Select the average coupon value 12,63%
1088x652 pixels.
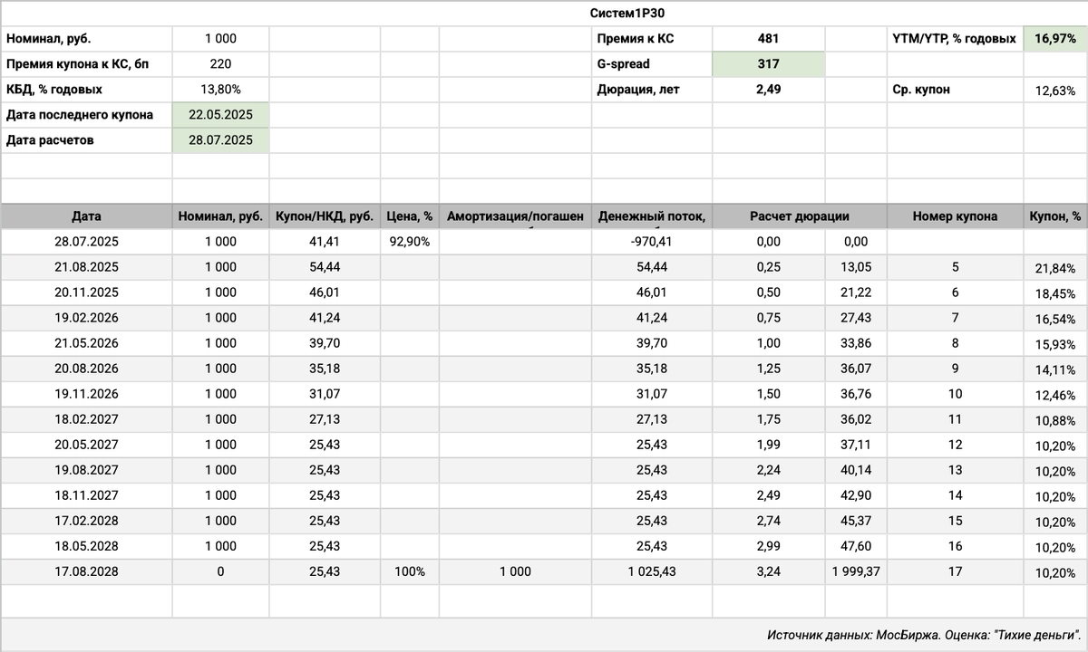(1055, 90)
